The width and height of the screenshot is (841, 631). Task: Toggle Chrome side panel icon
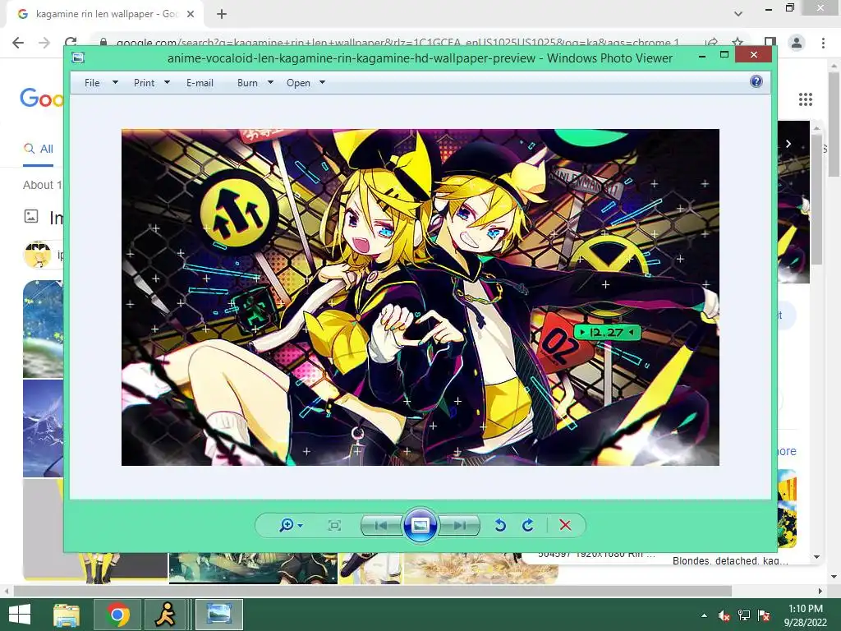[x=770, y=43]
